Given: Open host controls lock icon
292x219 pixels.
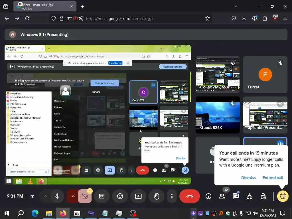Looking at the screenshot, I should (263, 196).
